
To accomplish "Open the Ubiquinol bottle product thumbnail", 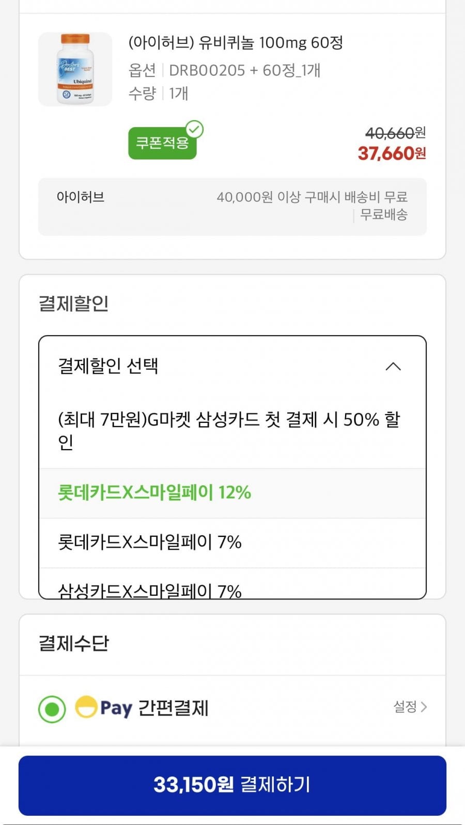I will [x=75, y=70].
